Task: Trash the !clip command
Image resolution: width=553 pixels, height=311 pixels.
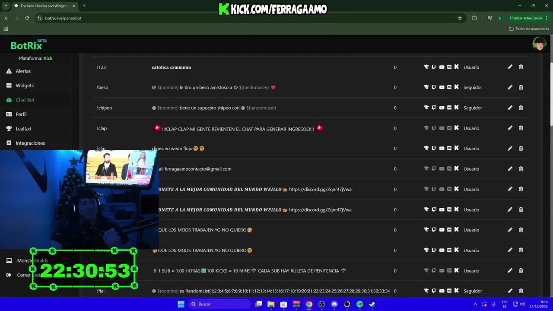Action: [521, 148]
